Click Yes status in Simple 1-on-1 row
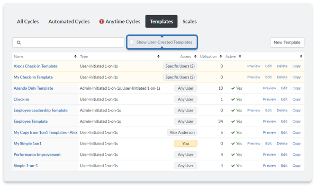316x188 pixels. pyautogui.click(x=236, y=165)
